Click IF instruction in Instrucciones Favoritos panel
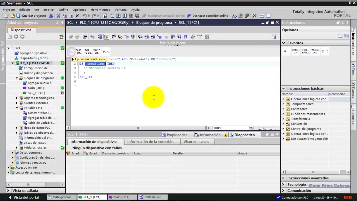The image size is (357, 201). (x=286, y=51)
